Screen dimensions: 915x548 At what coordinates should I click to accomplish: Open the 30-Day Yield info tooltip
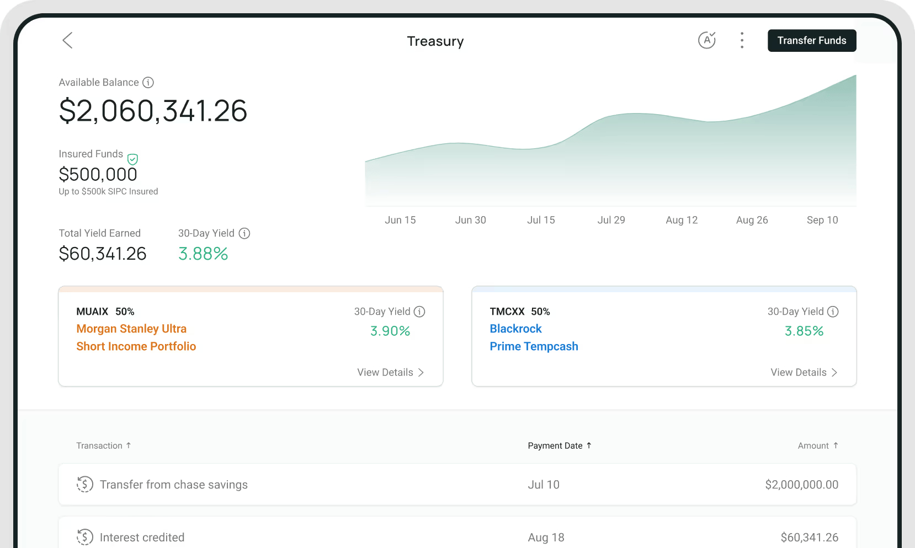point(244,233)
